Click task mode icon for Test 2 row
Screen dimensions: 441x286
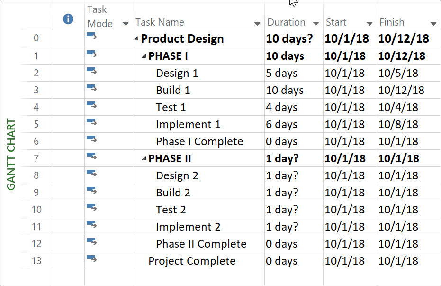point(92,207)
